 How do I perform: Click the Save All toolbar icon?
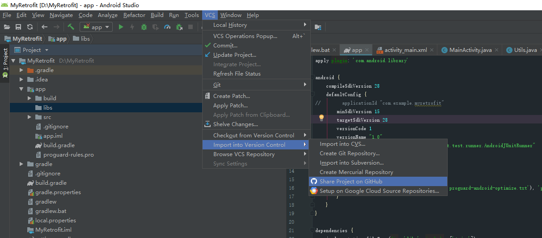[x=18, y=27]
